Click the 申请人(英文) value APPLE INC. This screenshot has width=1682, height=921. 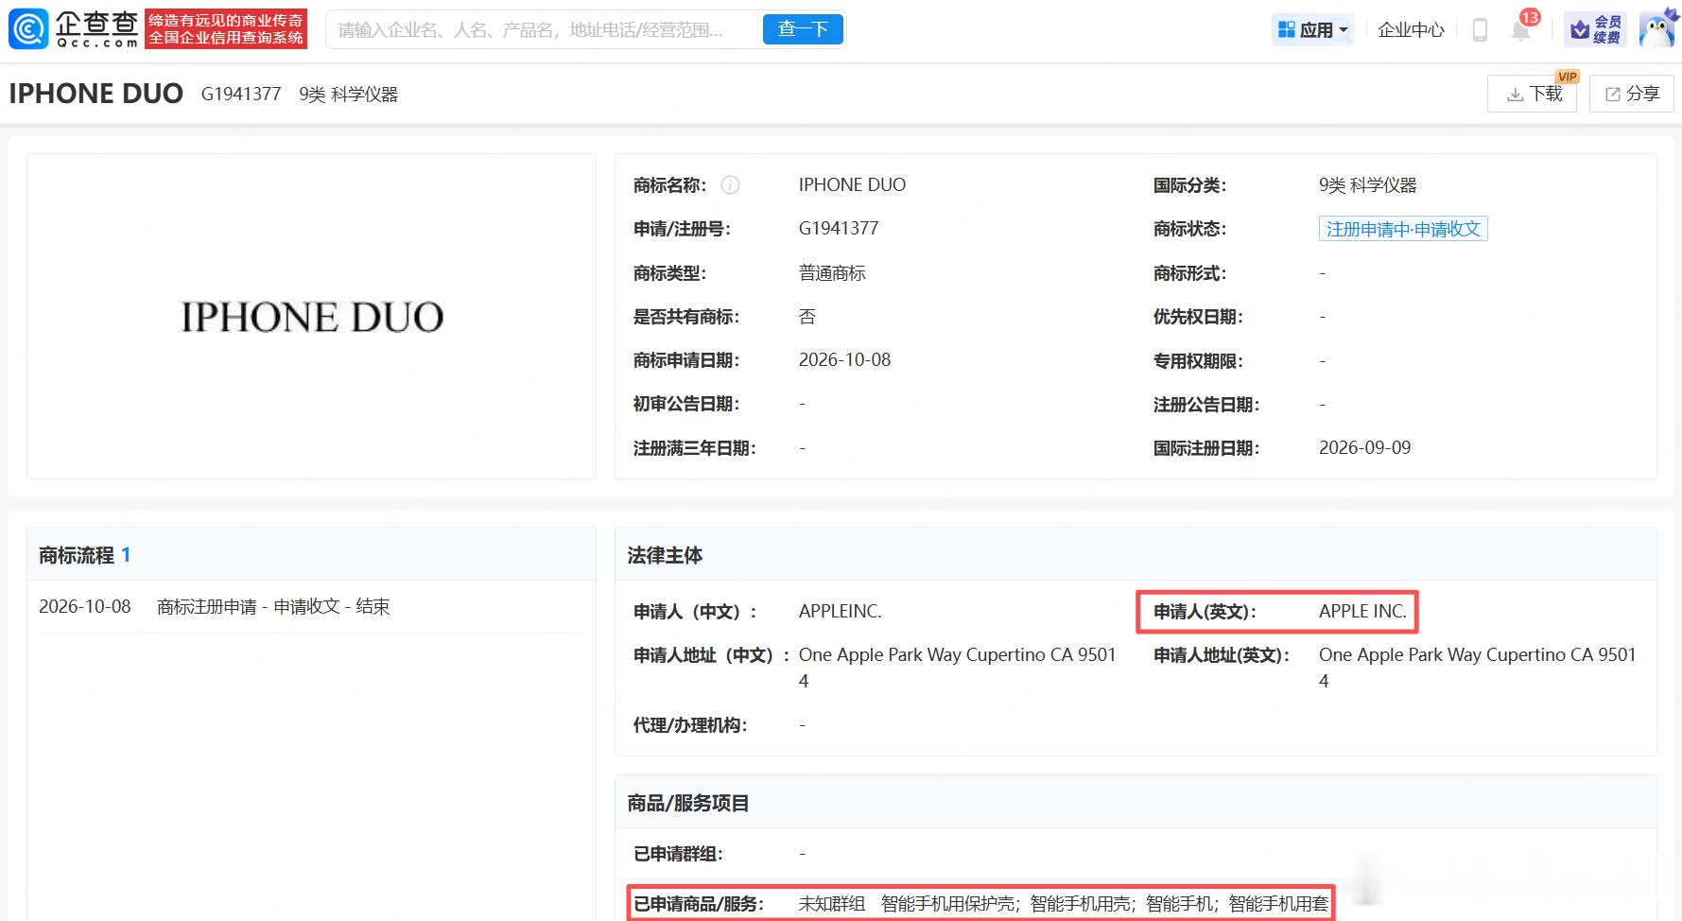pos(1362,611)
